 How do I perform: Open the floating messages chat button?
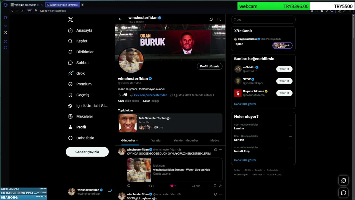tap(343, 193)
